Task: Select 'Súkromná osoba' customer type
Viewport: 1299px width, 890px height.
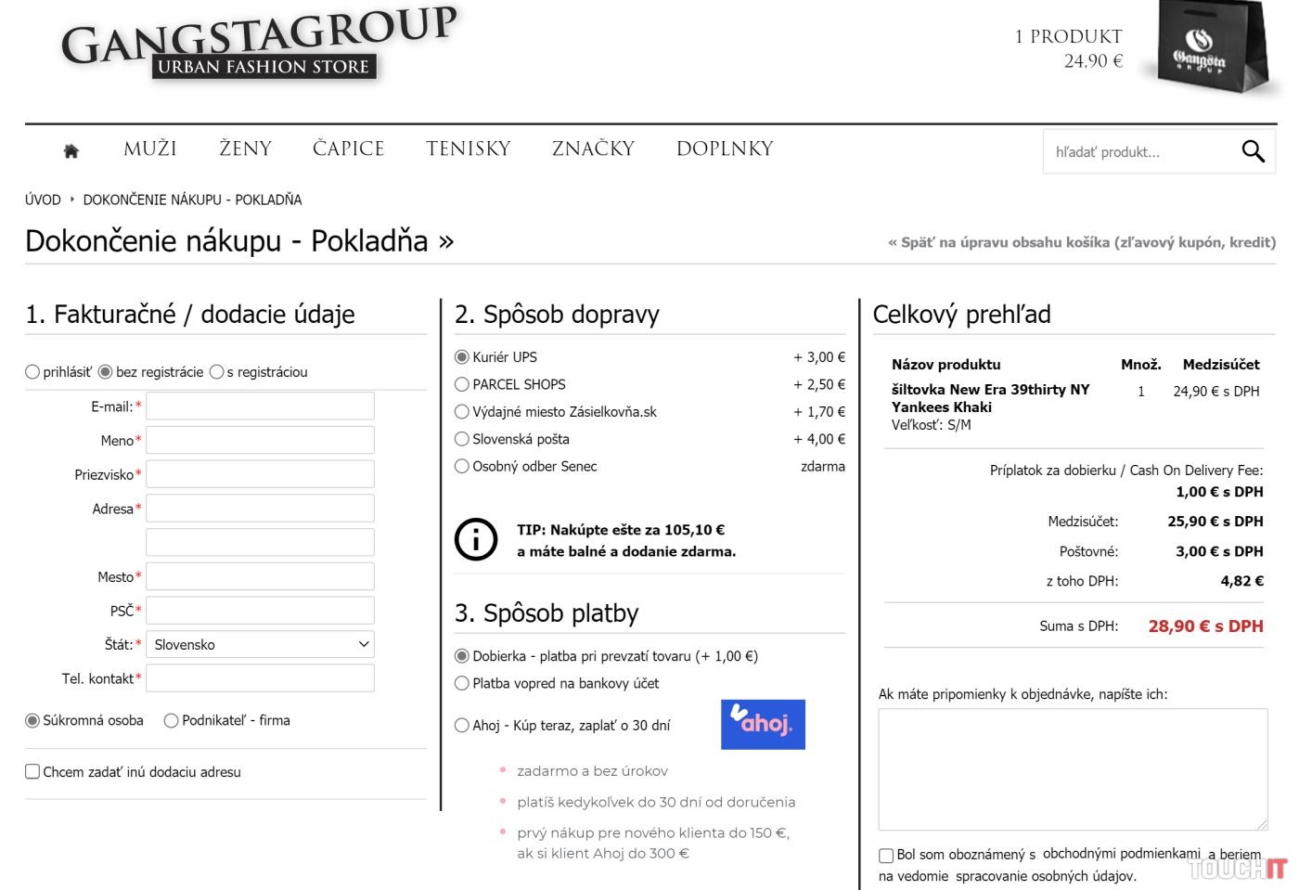Action: [x=32, y=720]
